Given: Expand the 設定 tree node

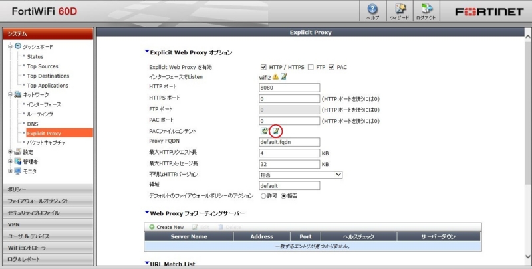Looking at the screenshot, I should 10,152.
